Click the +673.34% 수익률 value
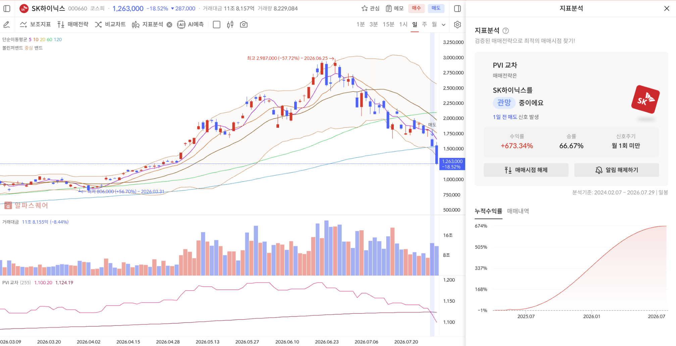This screenshot has width=676, height=346. (x=517, y=146)
